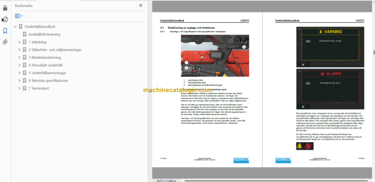Open 3 Maskinbeskrivning bookmark
The width and height of the screenshot is (375, 182).
(45, 57)
